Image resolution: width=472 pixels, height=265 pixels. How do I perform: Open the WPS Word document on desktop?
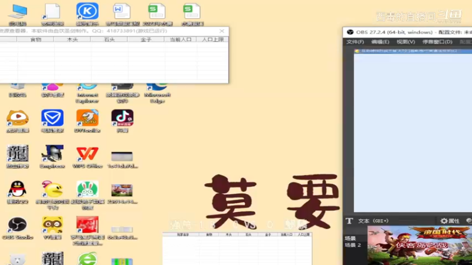point(122,12)
